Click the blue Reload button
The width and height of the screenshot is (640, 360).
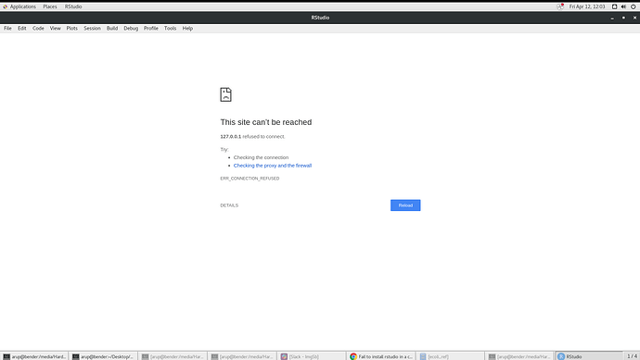405,205
